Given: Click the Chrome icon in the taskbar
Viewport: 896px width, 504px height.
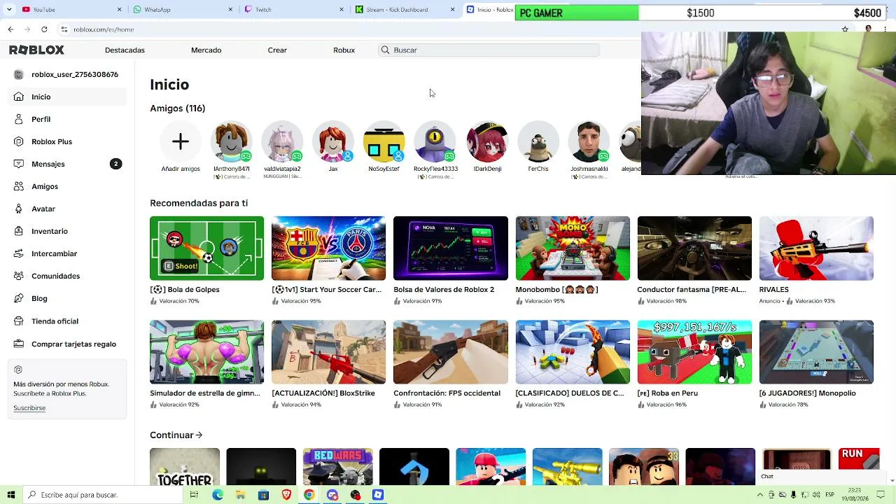Looking at the screenshot, I should point(309,495).
